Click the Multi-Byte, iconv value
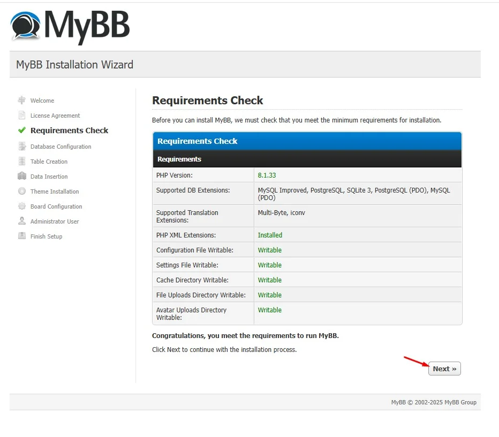Screen dimensions: 499x437 (x=281, y=213)
